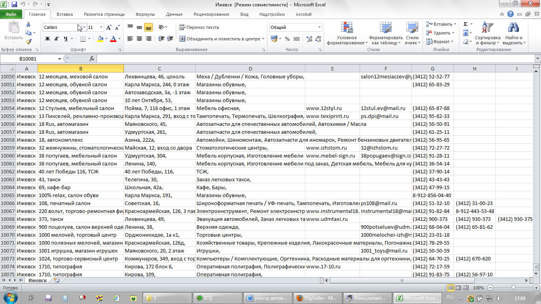
Task: Open Firefox DigiSeller taskbar button
Action: click(318, 298)
